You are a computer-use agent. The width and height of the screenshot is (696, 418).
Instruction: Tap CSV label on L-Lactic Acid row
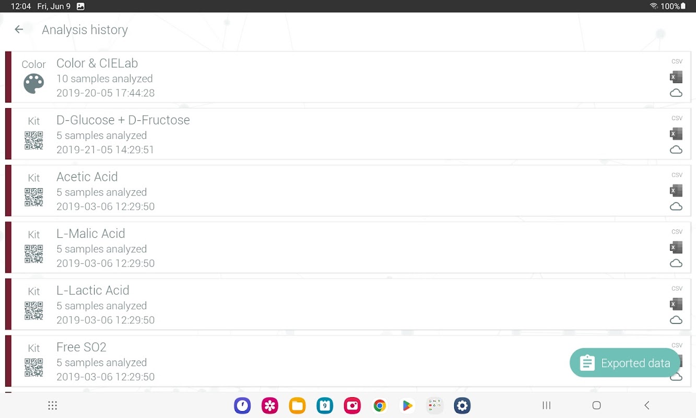[677, 288]
